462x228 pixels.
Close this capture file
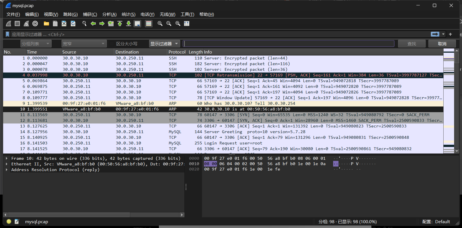(64, 24)
